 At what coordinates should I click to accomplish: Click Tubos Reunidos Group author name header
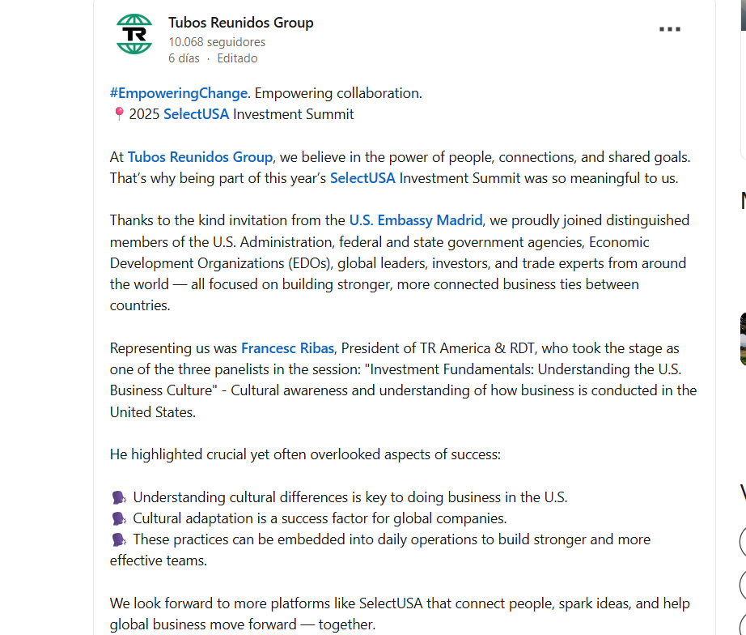coord(241,23)
